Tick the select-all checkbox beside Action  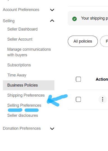[78, 79]
